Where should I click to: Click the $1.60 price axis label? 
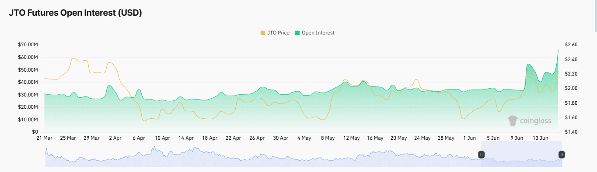pos(571,117)
